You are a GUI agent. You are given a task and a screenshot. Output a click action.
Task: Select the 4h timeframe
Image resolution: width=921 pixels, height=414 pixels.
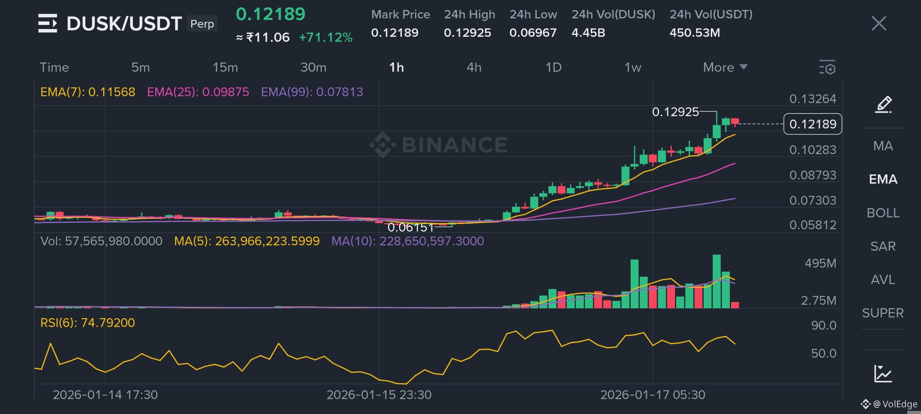coord(474,67)
